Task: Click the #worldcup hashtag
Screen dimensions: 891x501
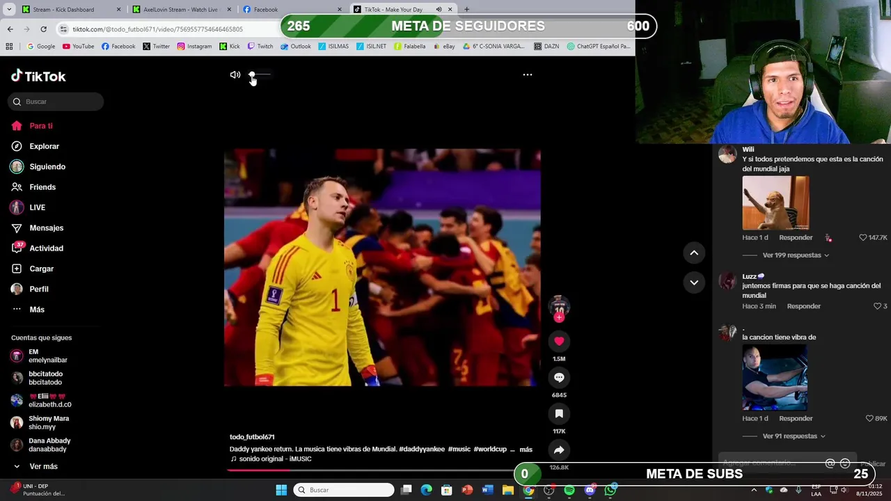Action: (490, 450)
